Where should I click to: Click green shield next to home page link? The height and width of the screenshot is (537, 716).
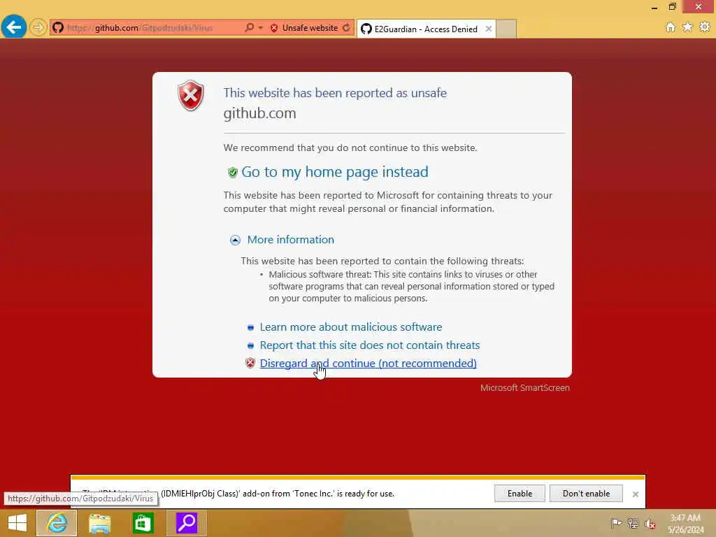tap(232, 173)
